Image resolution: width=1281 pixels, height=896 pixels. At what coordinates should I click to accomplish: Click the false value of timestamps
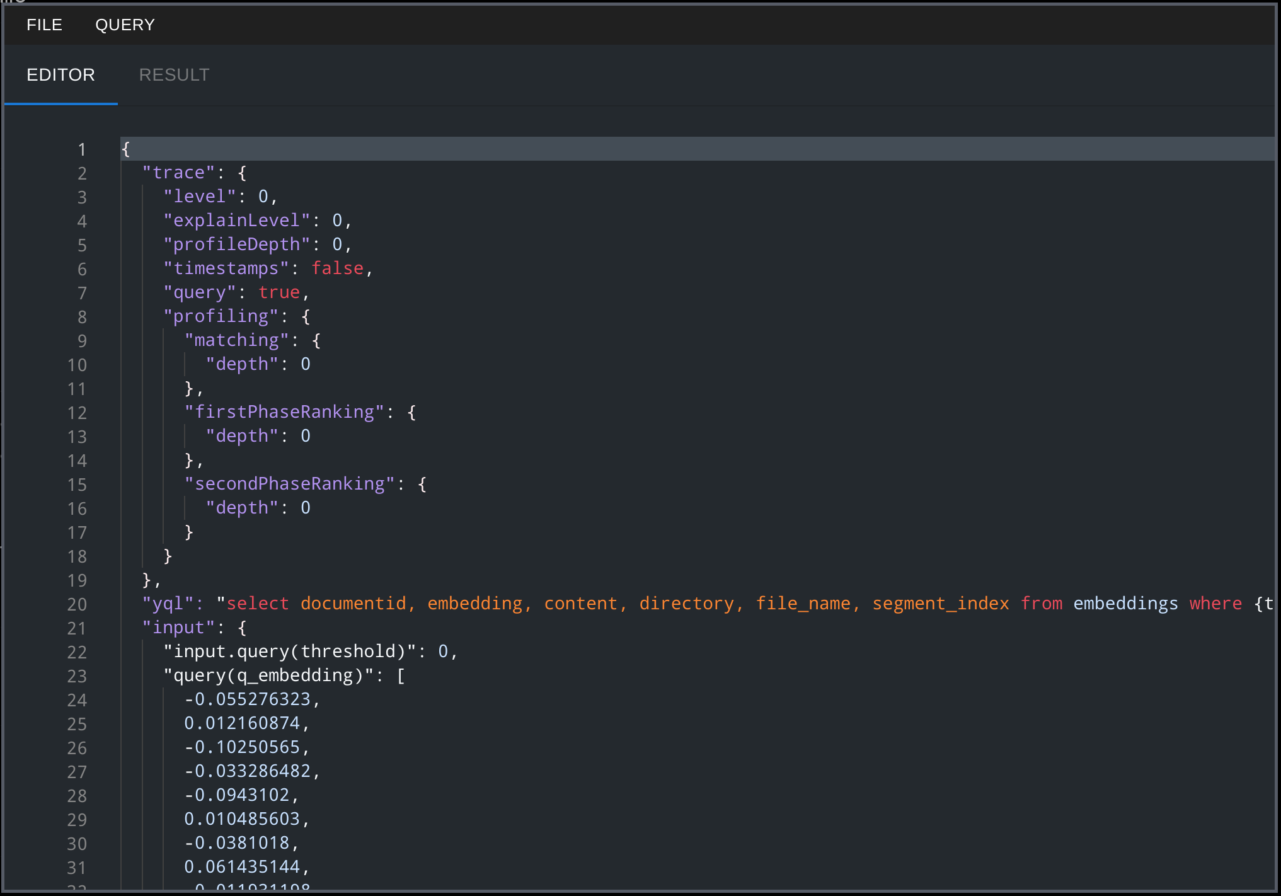[x=337, y=268]
